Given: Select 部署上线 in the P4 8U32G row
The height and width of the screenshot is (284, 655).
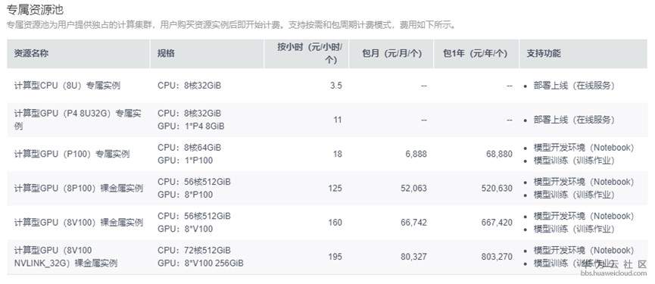Looking at the screenshot, I should 574,120.
